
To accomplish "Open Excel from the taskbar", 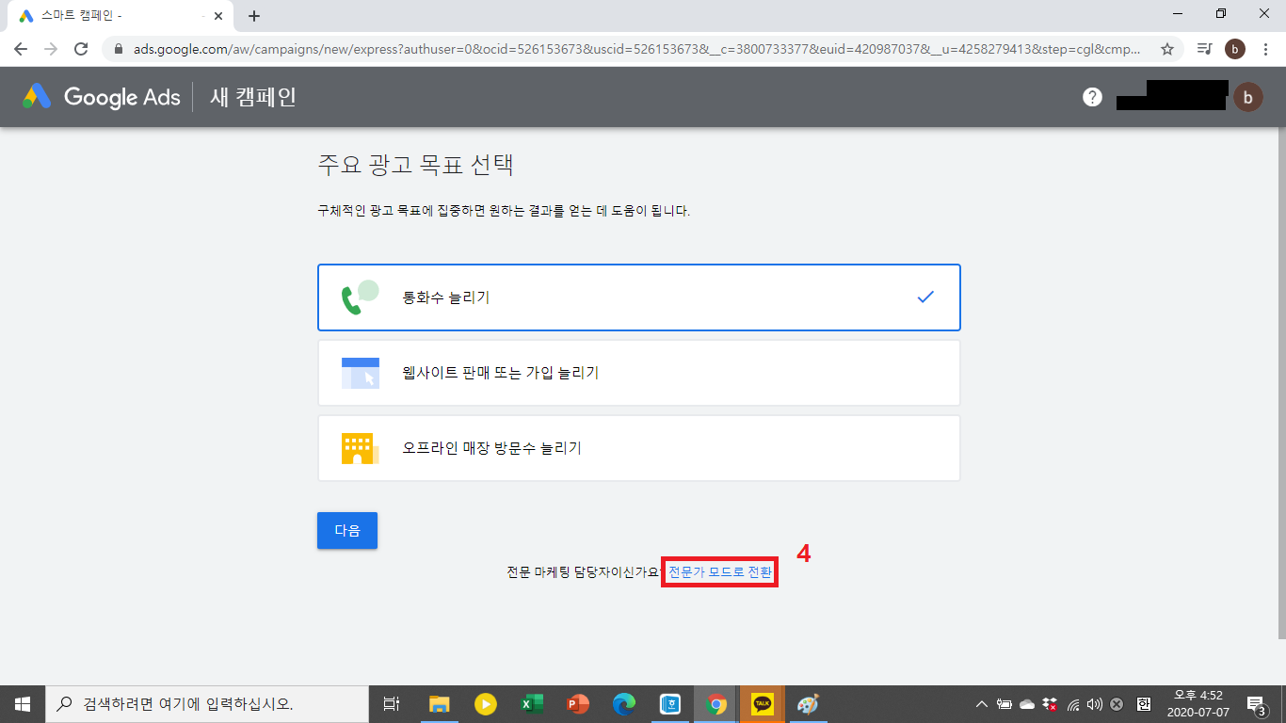I will pyautogui.click(x=532, y=704).
